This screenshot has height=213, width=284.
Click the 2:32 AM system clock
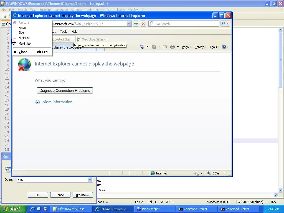pos(274,209)
